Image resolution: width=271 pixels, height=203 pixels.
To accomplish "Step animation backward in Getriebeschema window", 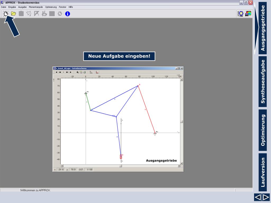I will (x=56, y=72).
